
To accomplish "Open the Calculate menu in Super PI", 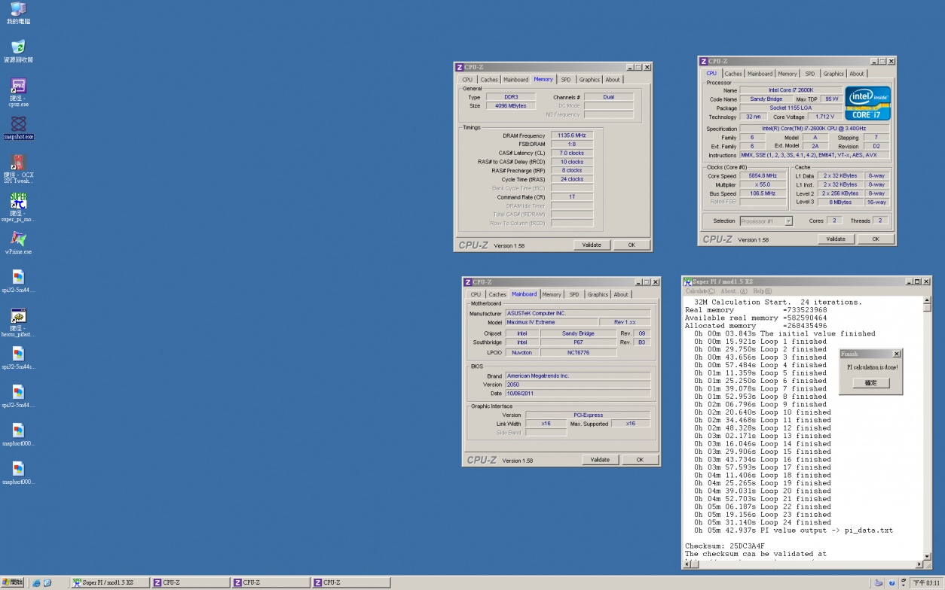I will (x=700, y=291).
